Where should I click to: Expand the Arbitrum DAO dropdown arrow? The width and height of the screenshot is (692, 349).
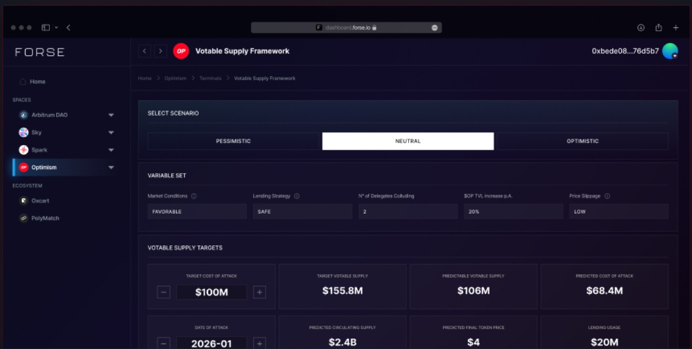click(x=111, y=115)
